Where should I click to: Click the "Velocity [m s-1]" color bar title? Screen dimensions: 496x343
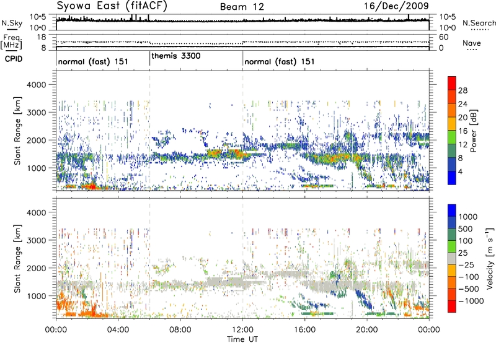(x=490, y=258)
